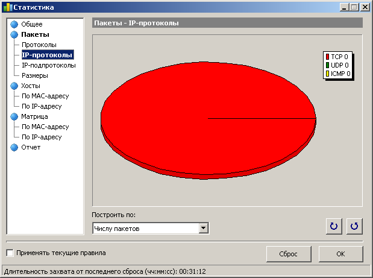373x278 pixels.
Task: Close the Статистика window
Action: 365,7
